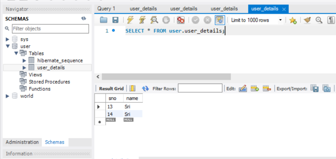Toggle invisible characters pilcrow button
Image resolution: width=336 pixels, height=159 pixels.
tap(331, 20)
